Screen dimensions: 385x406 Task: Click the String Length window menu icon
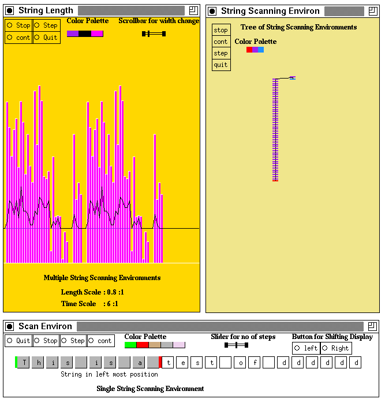tap(9, 10)
